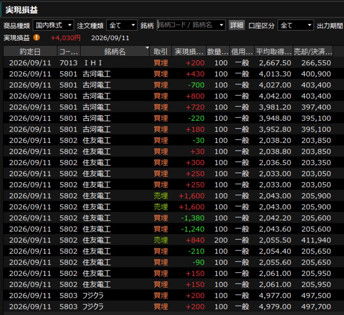Click the 実現損益 panel title
The width and height of the screenshot is (344, 315).
point(21,10)
